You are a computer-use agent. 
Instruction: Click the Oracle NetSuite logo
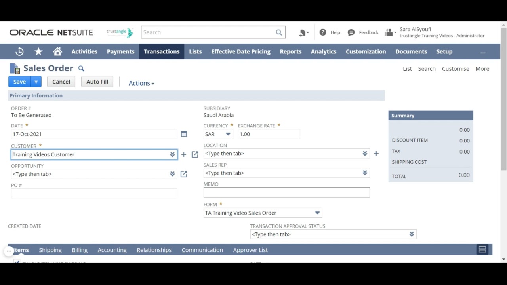tap(51, 32)
